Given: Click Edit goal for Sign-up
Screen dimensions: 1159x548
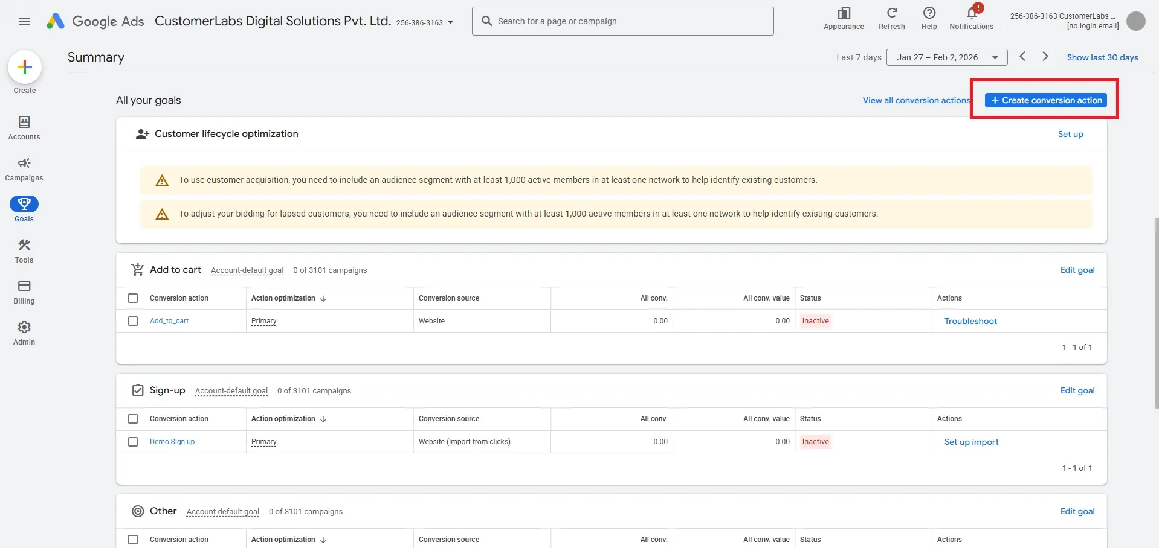Looking at the screenshot, I should [x=1077, y=390].
